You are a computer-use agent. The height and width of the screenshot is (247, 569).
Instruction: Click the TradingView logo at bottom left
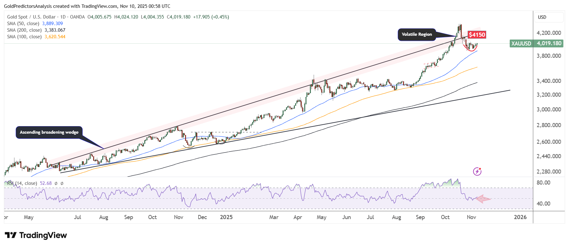point(36,235)
